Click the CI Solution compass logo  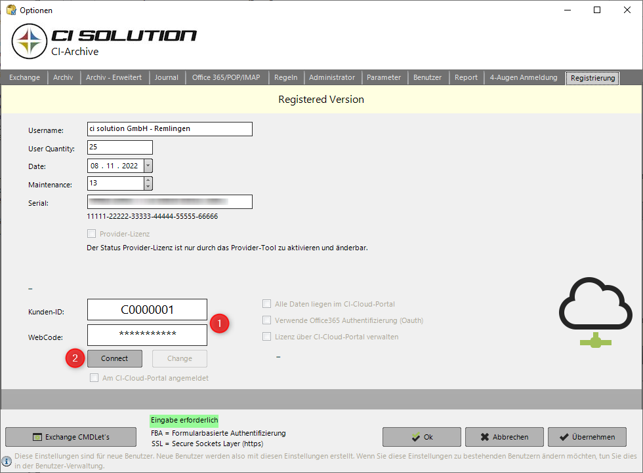click(28, 41)
